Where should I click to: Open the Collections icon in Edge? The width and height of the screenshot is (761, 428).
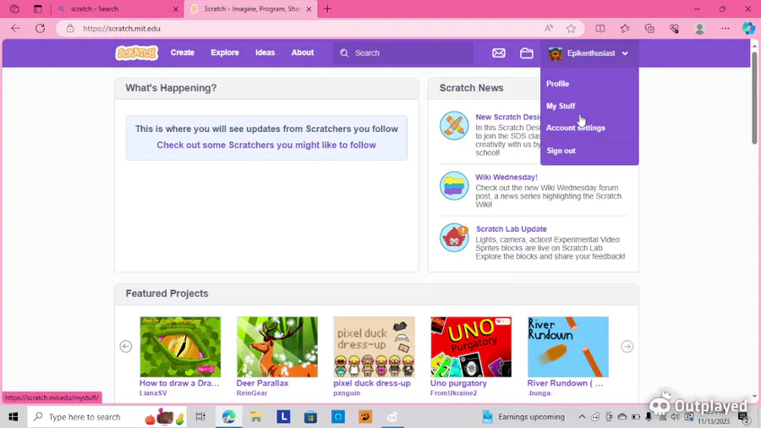coord(650,28)
